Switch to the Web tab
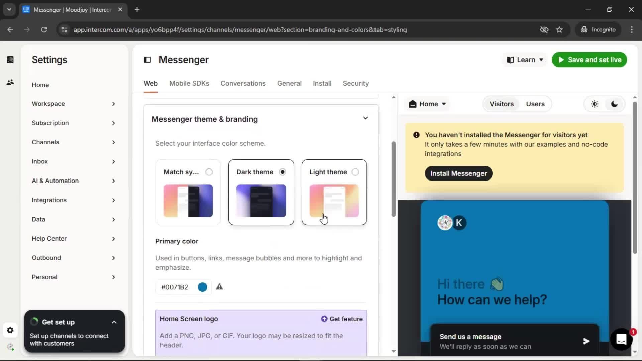This screenshot has width=642, height=361. [x=151, y=83]
